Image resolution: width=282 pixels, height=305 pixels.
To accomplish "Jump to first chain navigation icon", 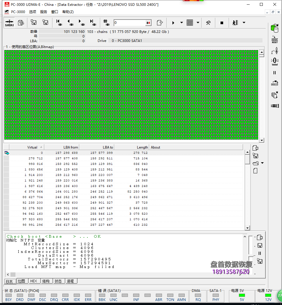I will [x=59, y=22].
